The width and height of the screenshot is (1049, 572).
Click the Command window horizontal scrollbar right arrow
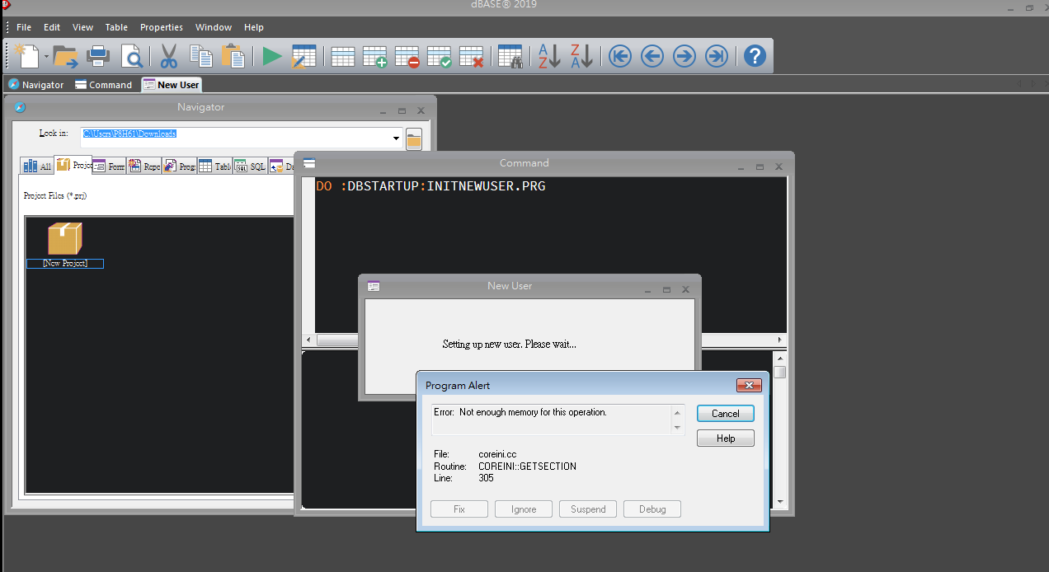(780, 340)
